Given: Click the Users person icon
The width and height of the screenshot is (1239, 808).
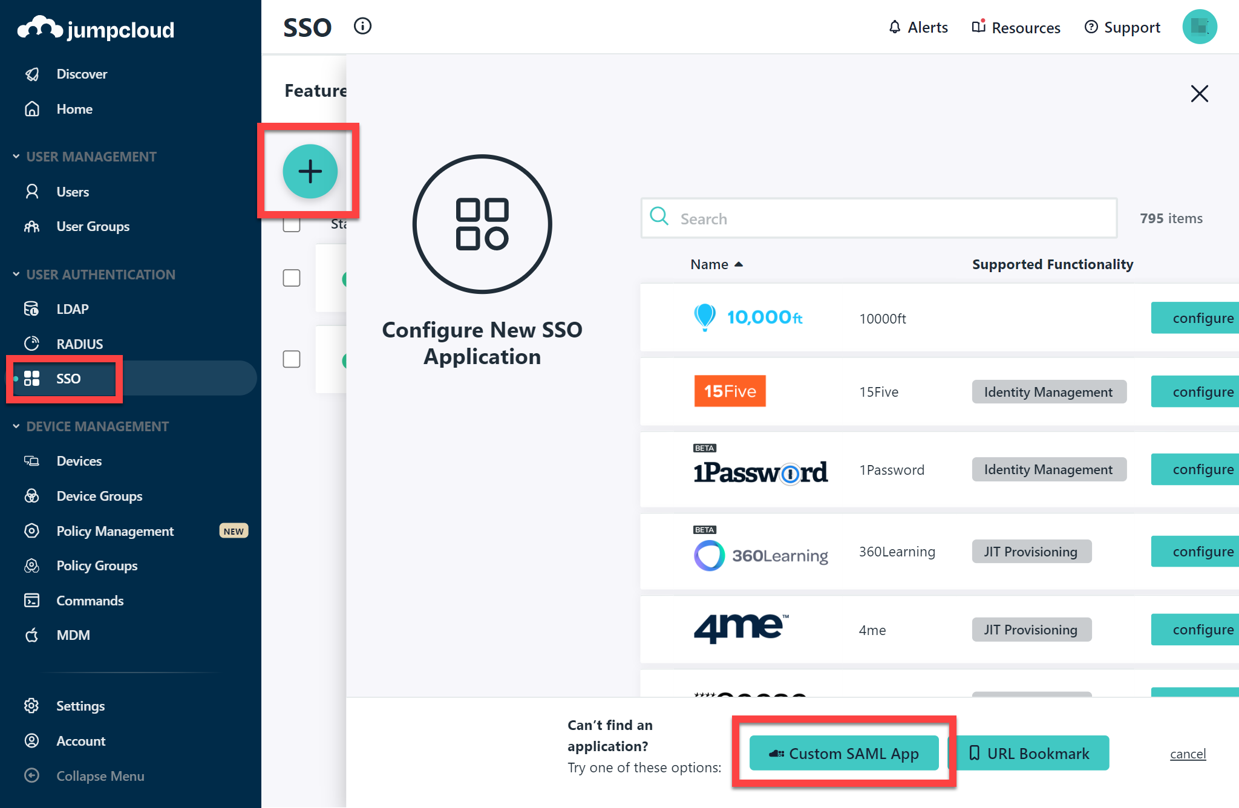Looking at the screenshot, I should 32,192.
